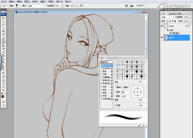Open the brush mode 正常 dropdown

point(36,6)
